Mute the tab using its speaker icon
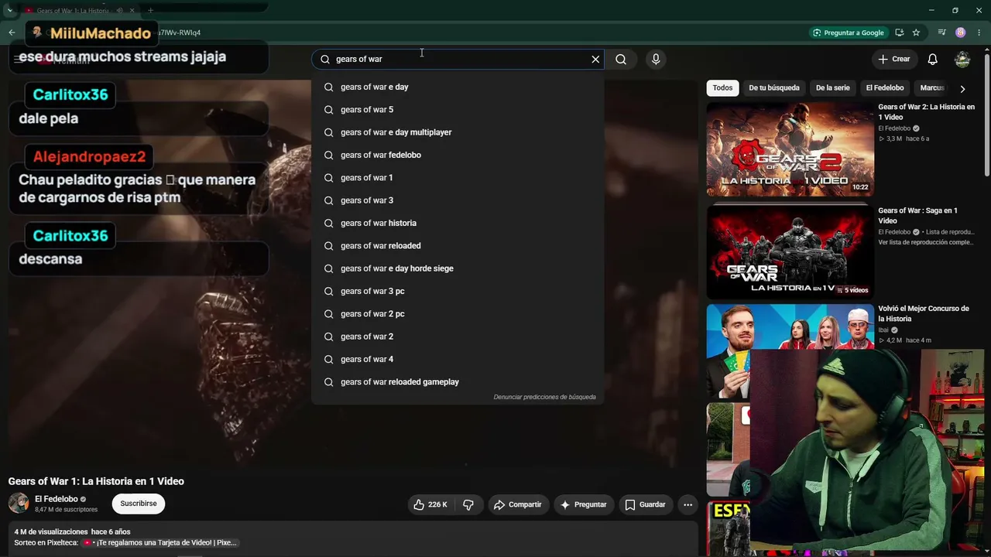 119,11
